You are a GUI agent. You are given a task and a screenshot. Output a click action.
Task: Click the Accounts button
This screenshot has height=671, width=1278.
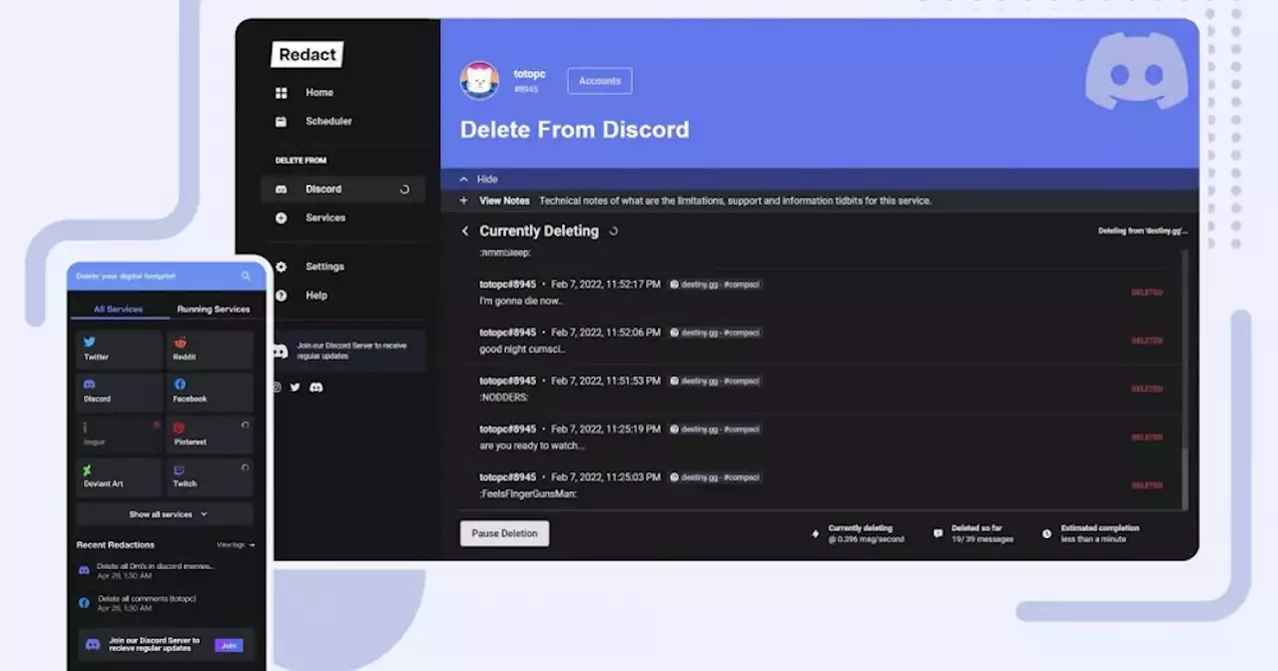[600, 81]
